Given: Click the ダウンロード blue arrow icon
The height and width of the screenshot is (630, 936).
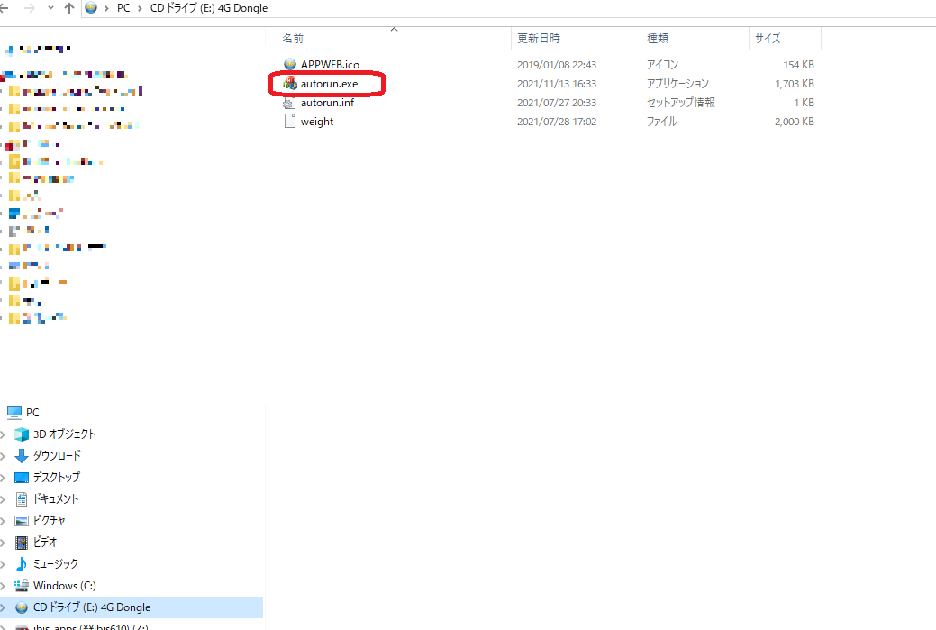Looking at the screenshot, I should click(x=22, y=456).
